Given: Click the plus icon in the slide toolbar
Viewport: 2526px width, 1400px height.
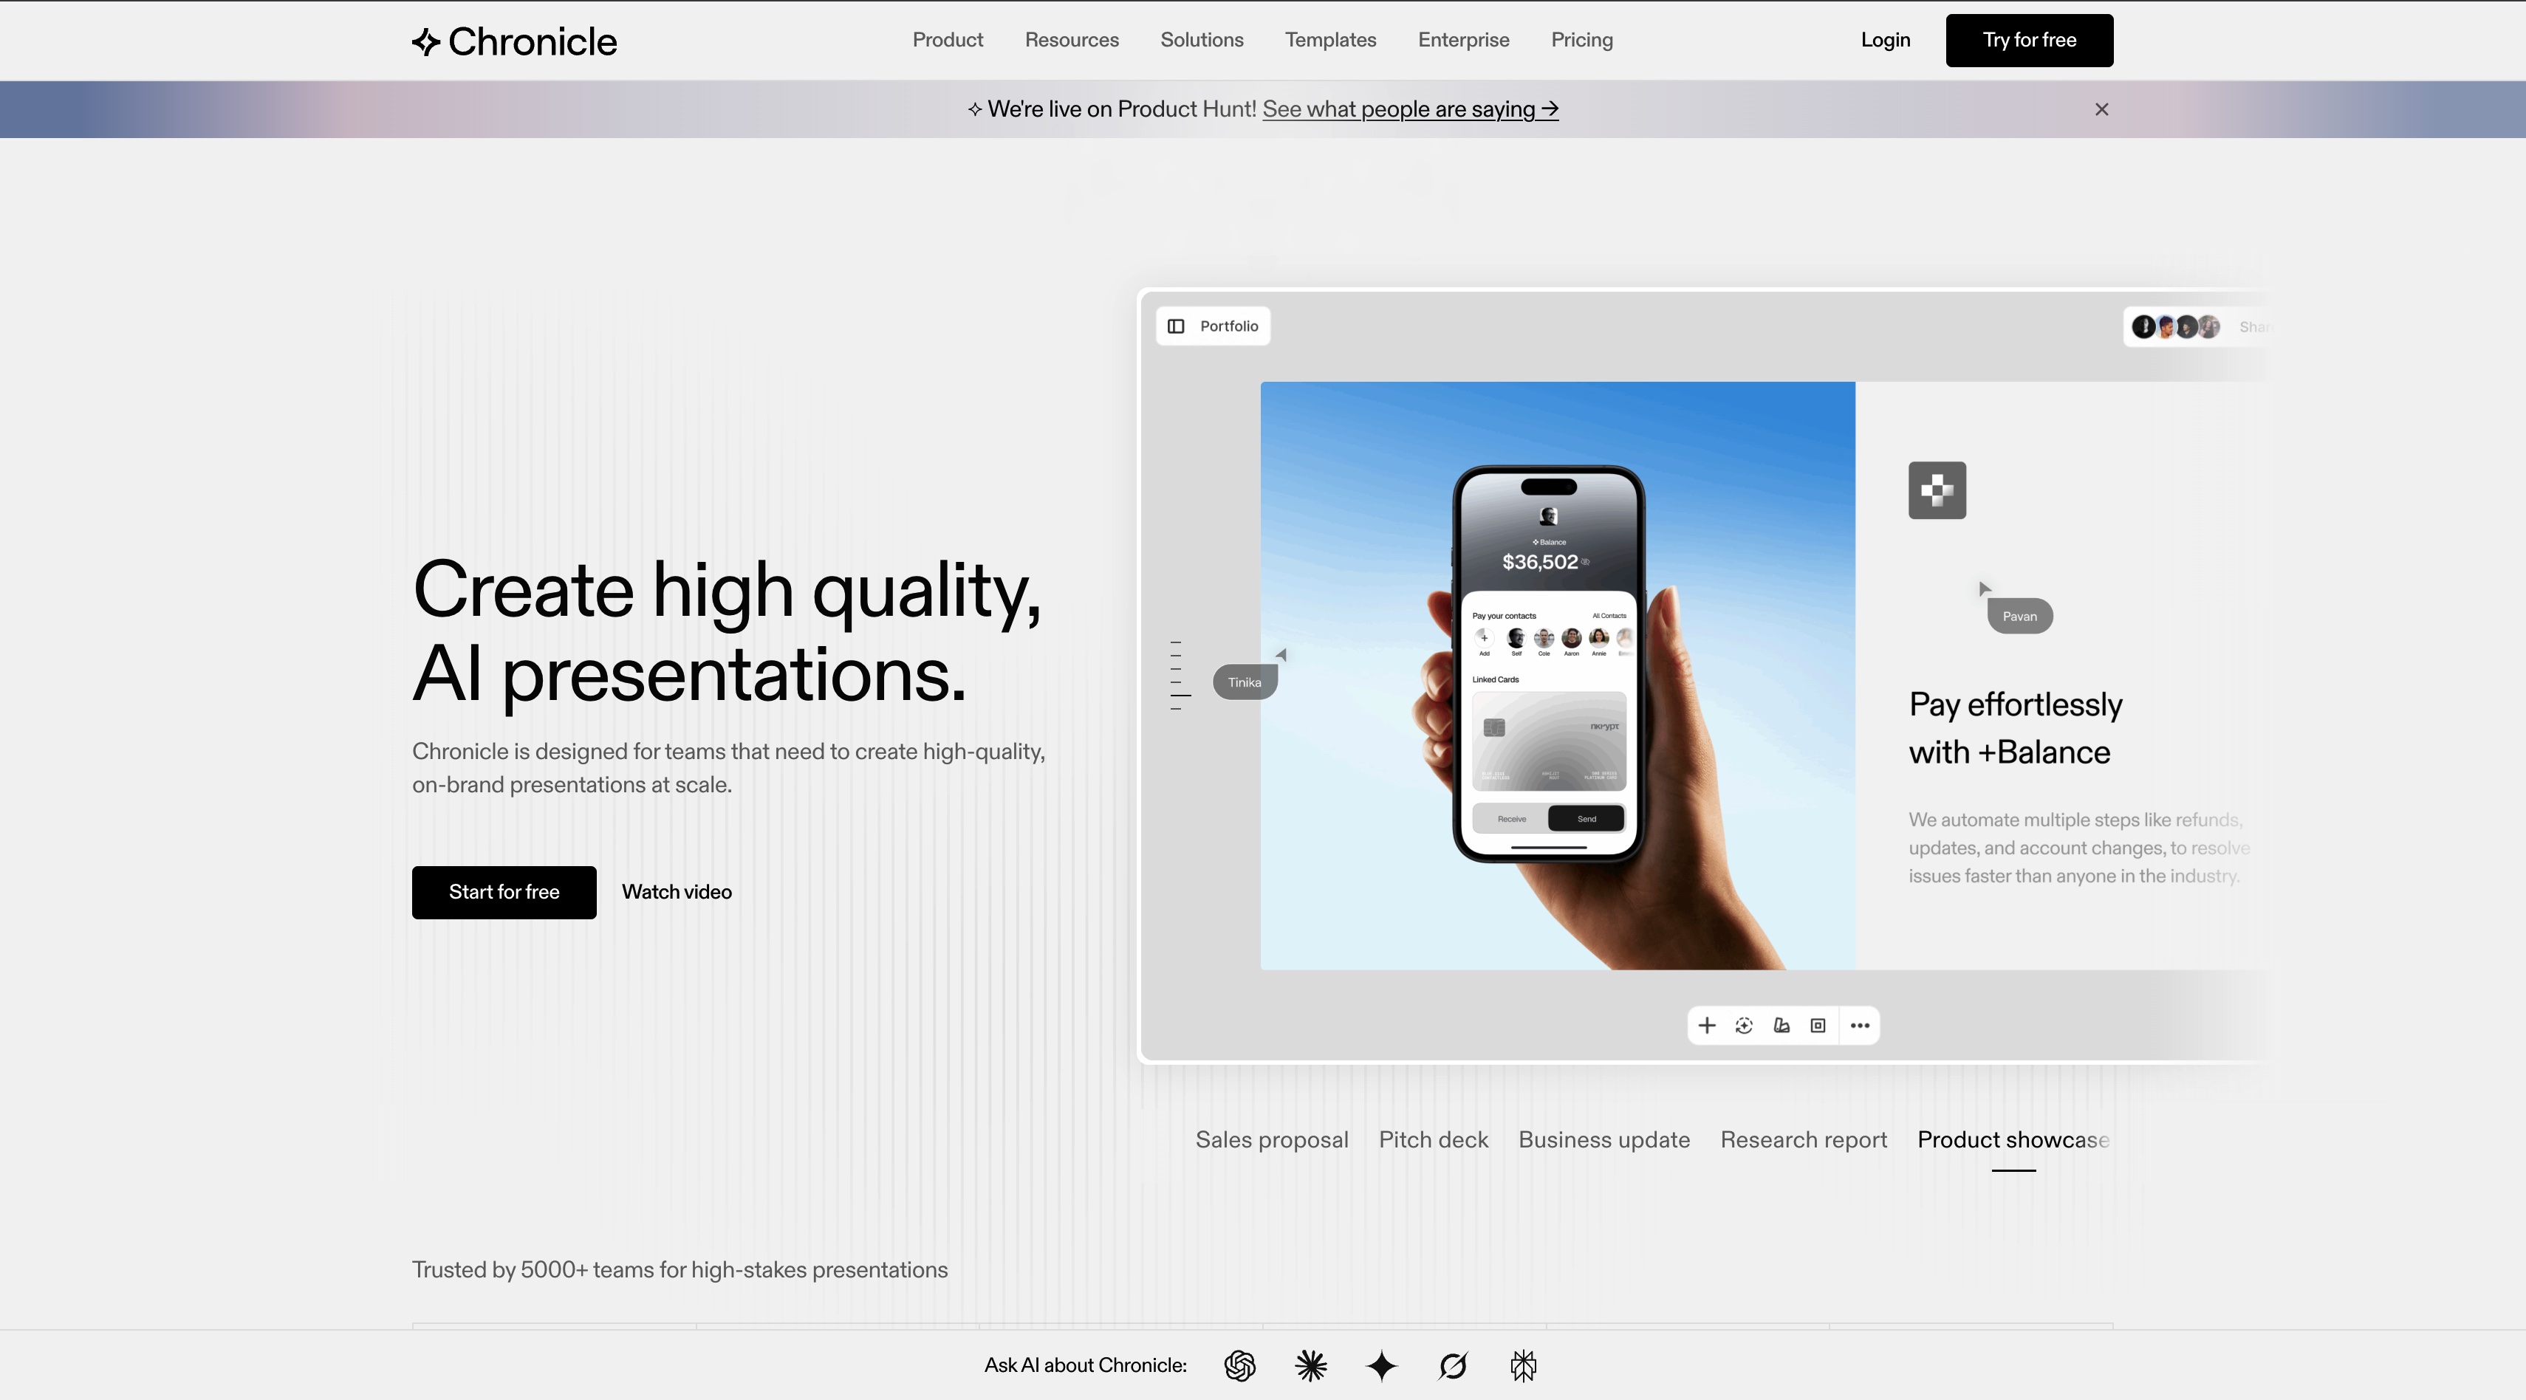Looking at the screenshot, I should tap(1706, 1024).
